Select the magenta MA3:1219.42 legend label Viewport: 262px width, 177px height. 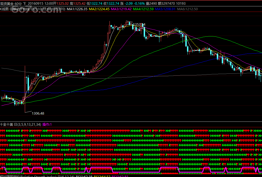coord(121,9)
